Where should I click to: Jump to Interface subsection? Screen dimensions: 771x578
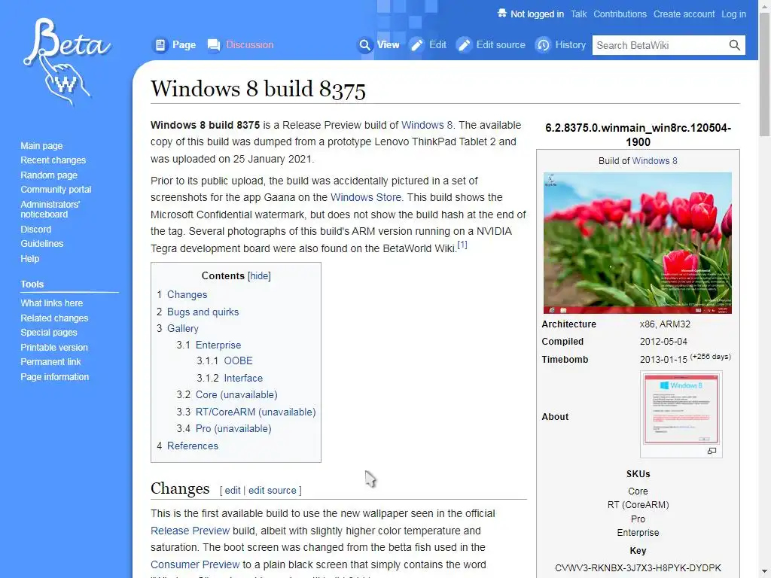243,378
